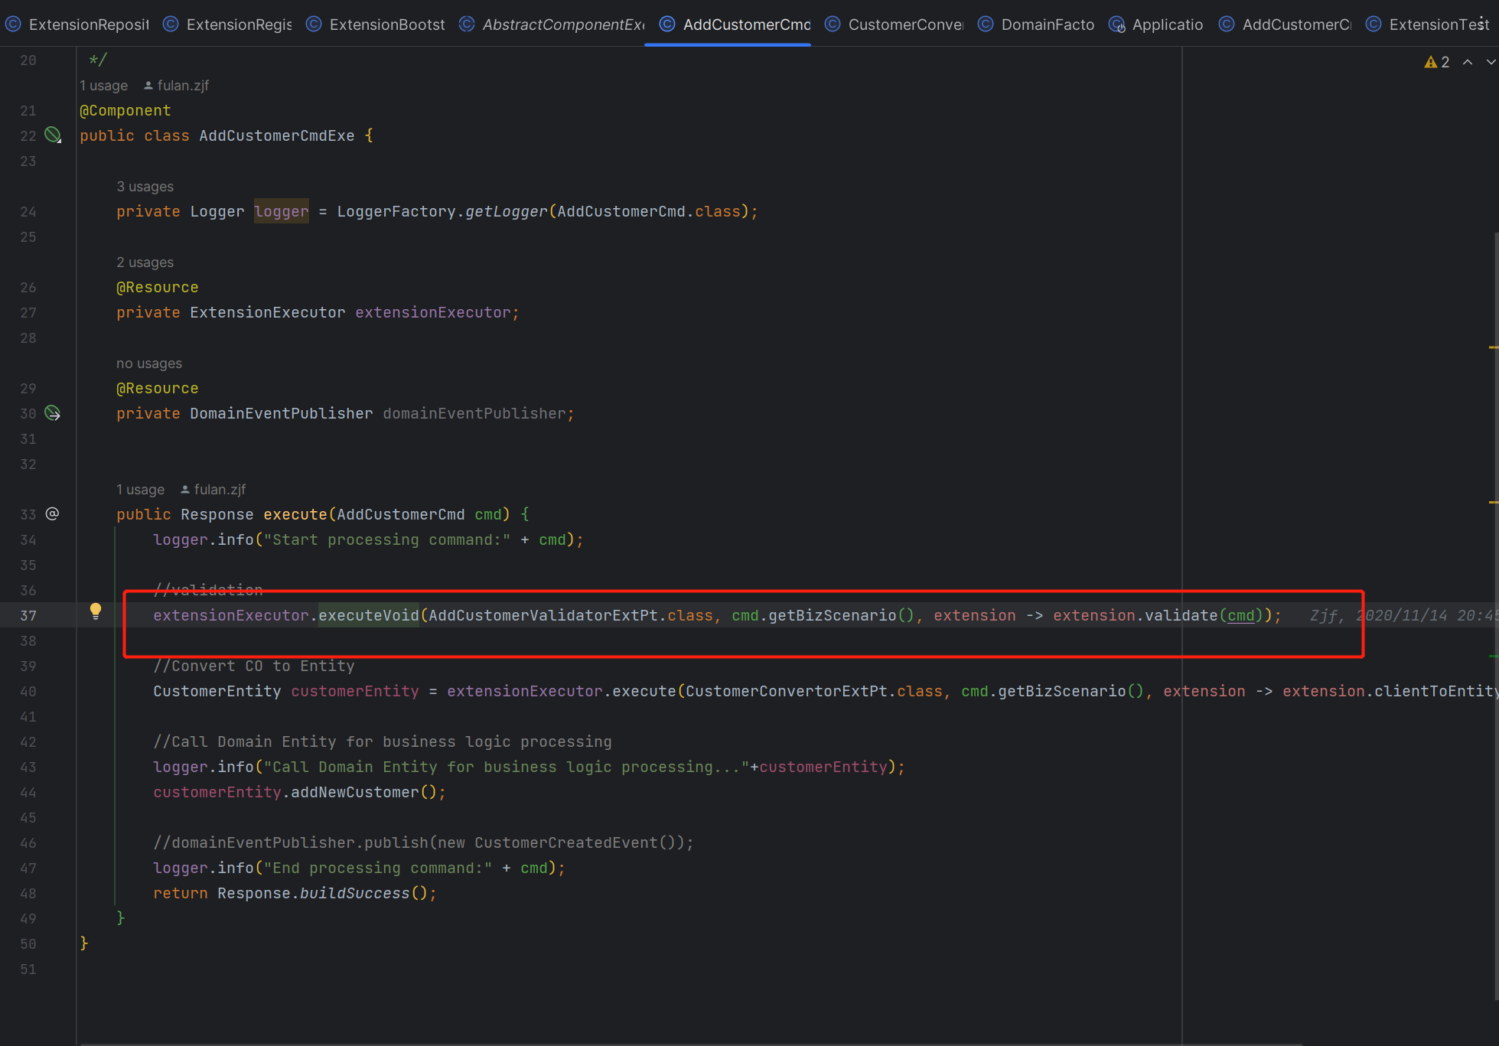Viewport: 1499px width, 1046px height.
Task: Click the @ gutter icon beside the execute method
Action: click(x=52, y=514)
